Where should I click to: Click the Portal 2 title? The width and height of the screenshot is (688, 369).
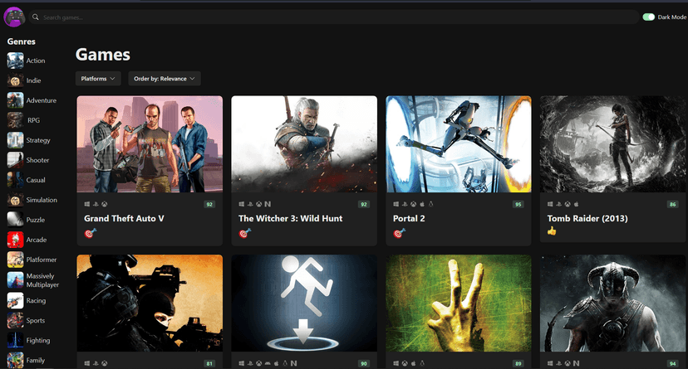(x=409, y=218)
